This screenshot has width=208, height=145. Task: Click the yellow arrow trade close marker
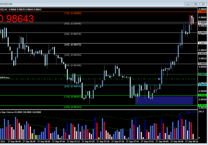(192, 17)
